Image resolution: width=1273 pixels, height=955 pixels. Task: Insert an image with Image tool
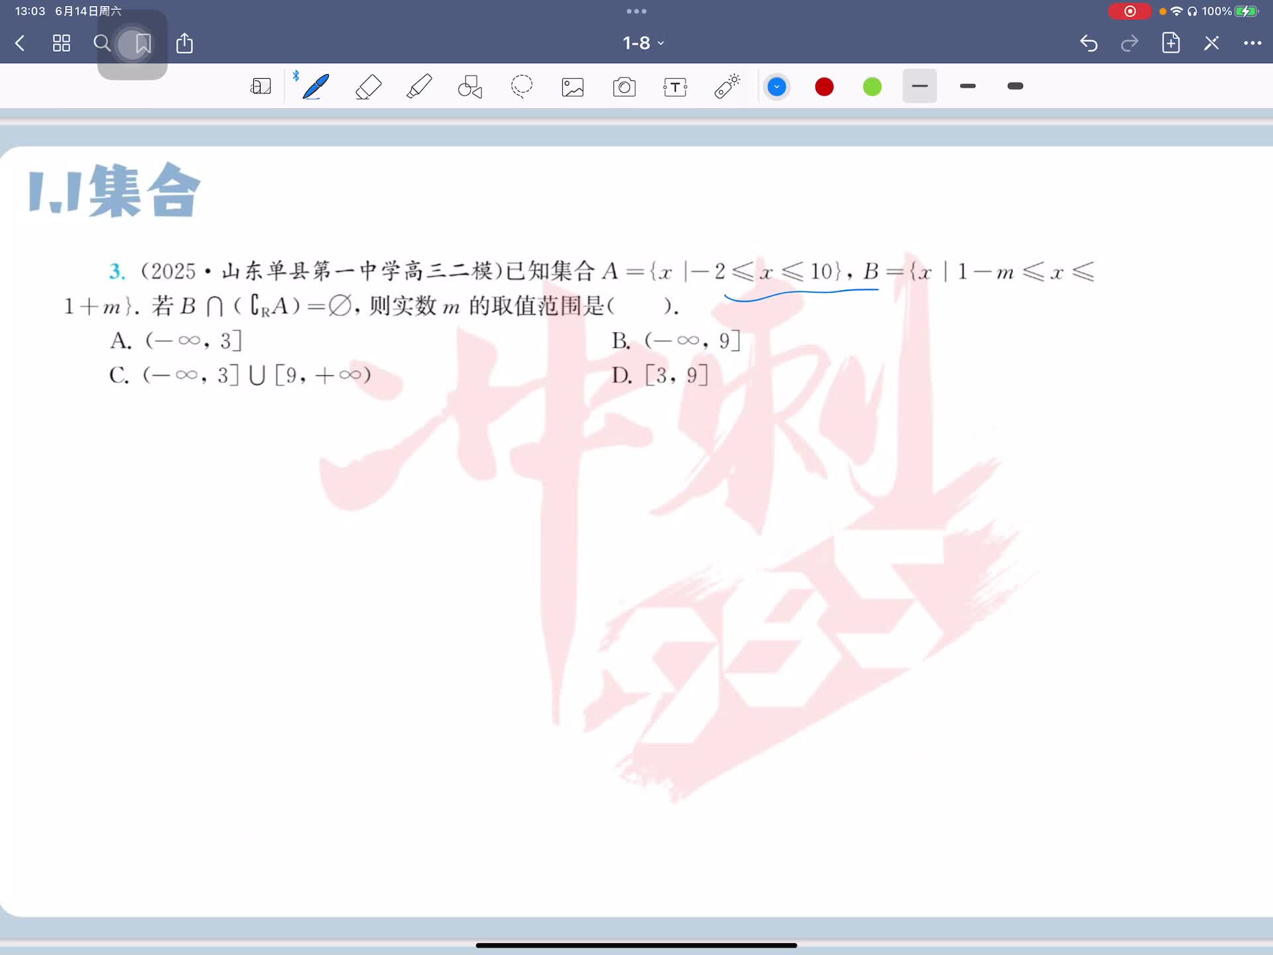click(573, 87)
